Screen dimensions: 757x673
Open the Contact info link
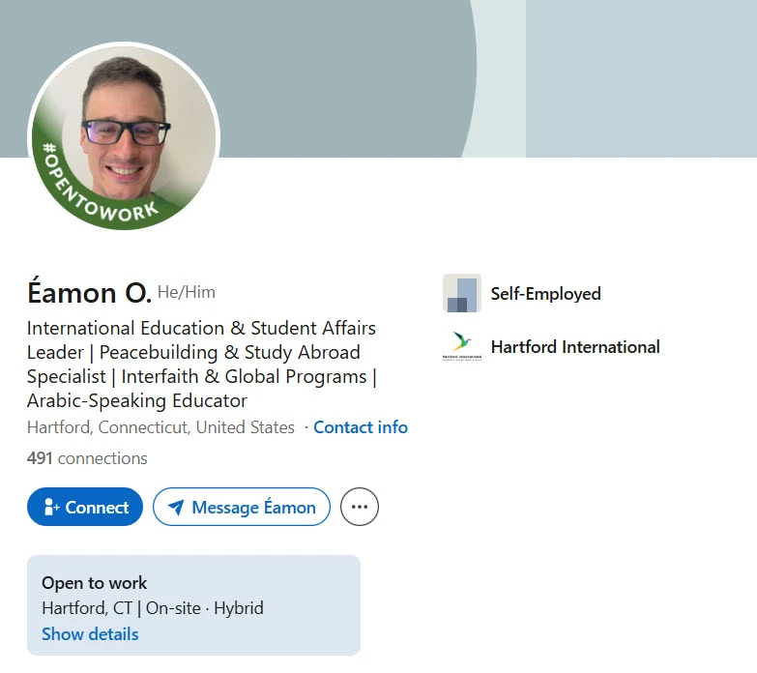coord(361,427)
